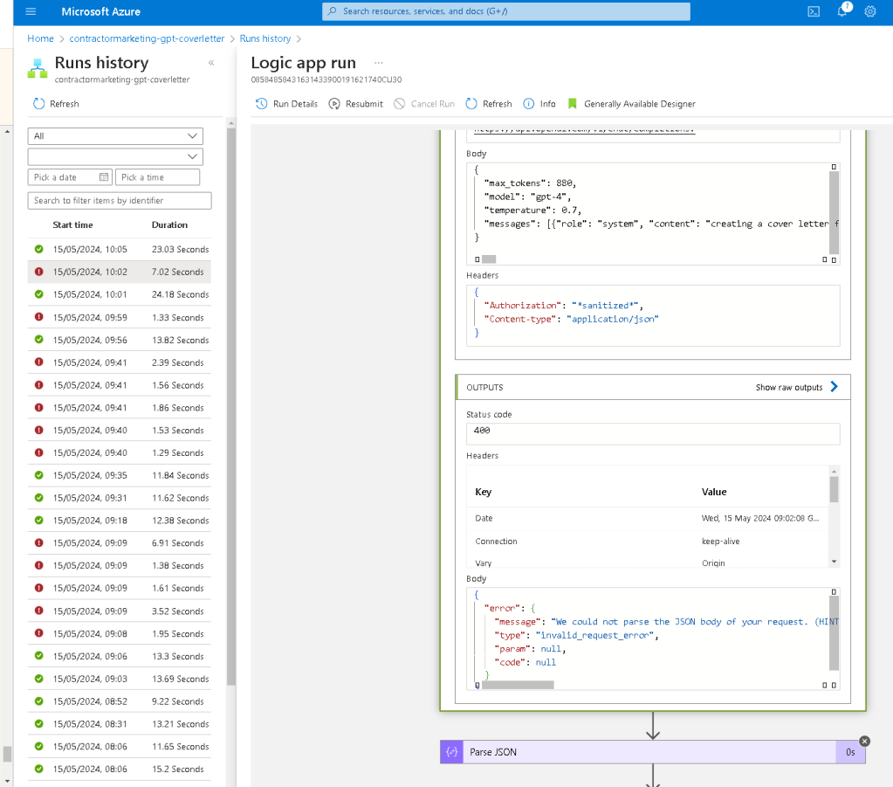Click the Show raw outputs chevron arrow
Viewport: 893px width, 787px height.
(x=835, y=387)
